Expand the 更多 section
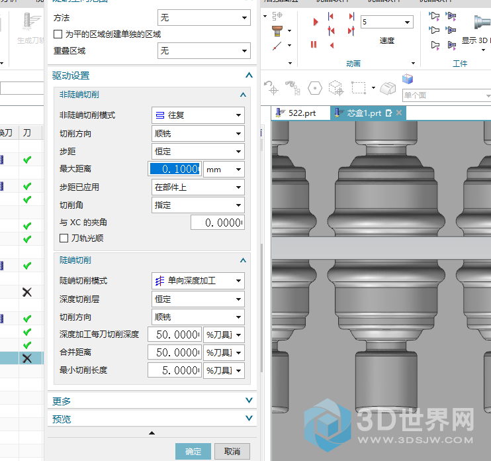 249,400
